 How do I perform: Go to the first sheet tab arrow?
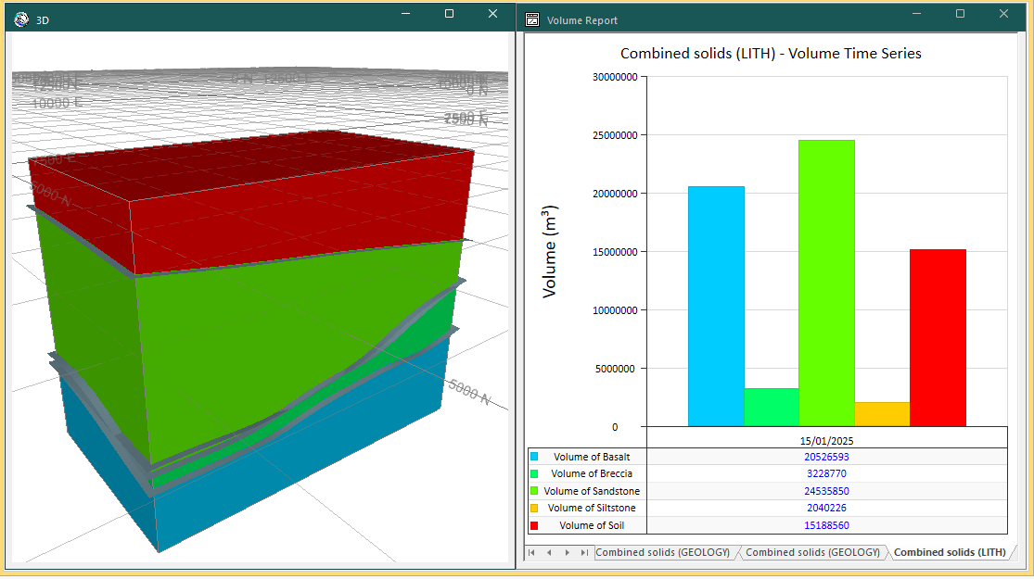(531, 552)
